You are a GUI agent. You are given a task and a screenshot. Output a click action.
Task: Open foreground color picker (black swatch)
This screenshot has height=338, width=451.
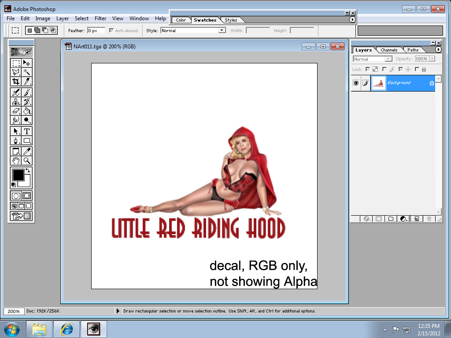pyautogui.click(x=18, y=175)
